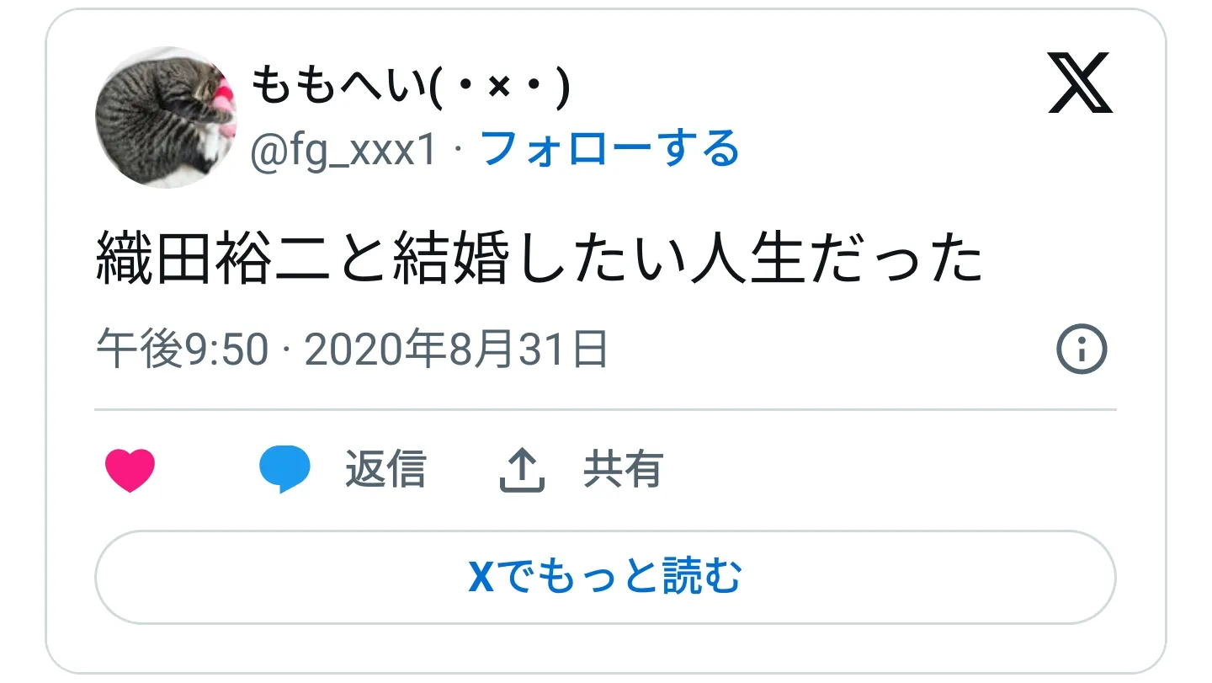Viewport: 1212px width, 683px height.
Task: Open the cat profile picture of ももへい
Action: coord(166,117)
